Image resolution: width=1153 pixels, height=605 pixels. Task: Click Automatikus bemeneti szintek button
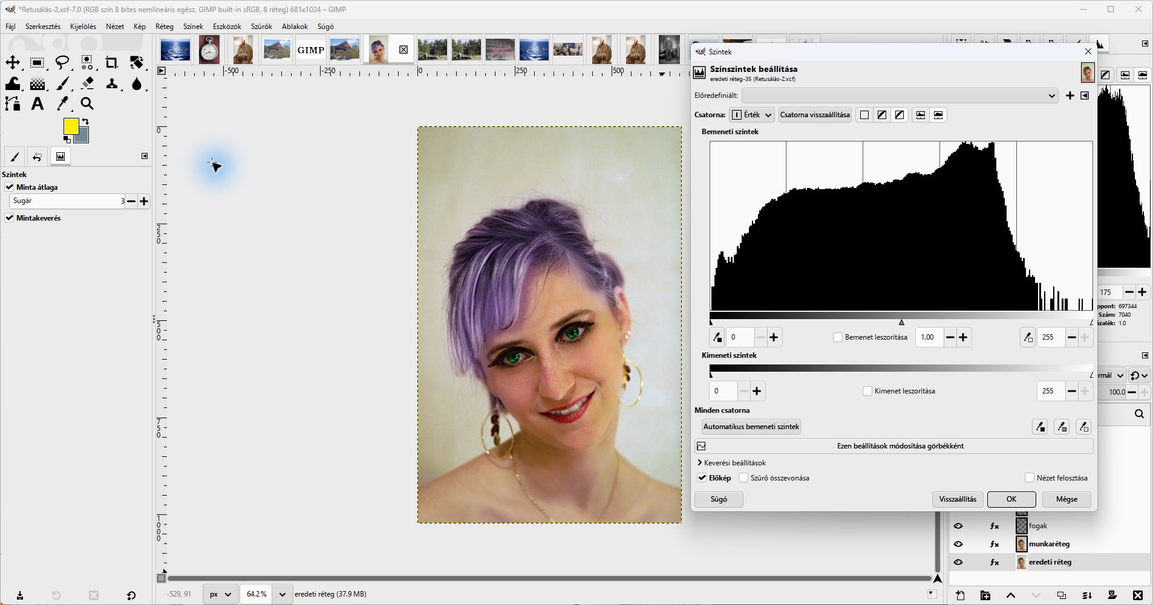[751, 427]
